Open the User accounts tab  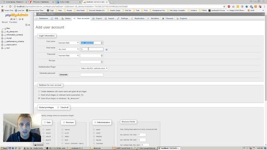click(x=81, y=18)
